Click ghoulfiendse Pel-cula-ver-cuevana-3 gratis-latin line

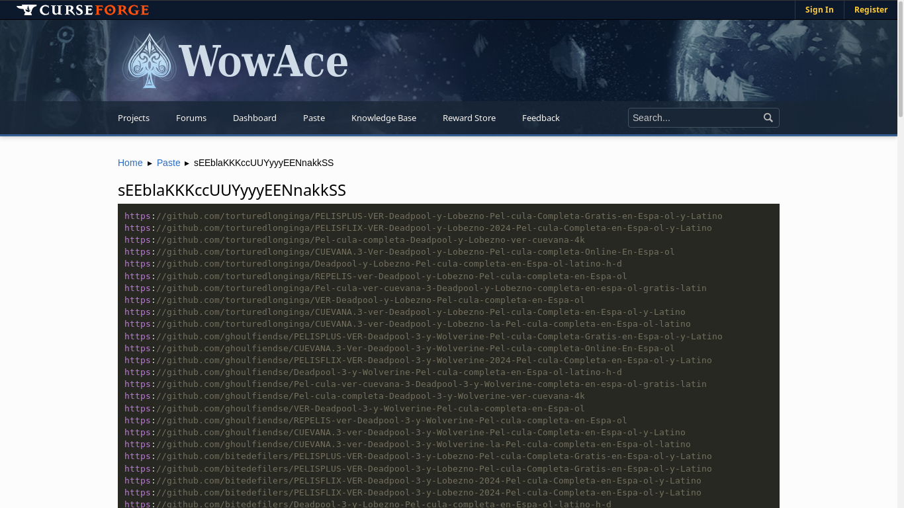[416, 384]
